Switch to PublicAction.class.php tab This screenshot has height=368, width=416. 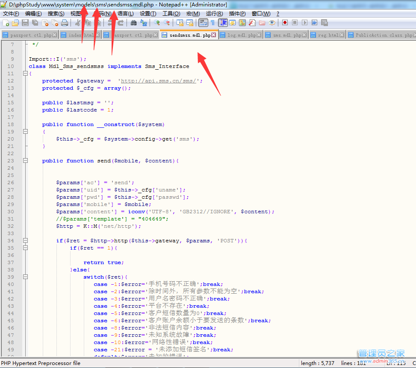[381, 35]
